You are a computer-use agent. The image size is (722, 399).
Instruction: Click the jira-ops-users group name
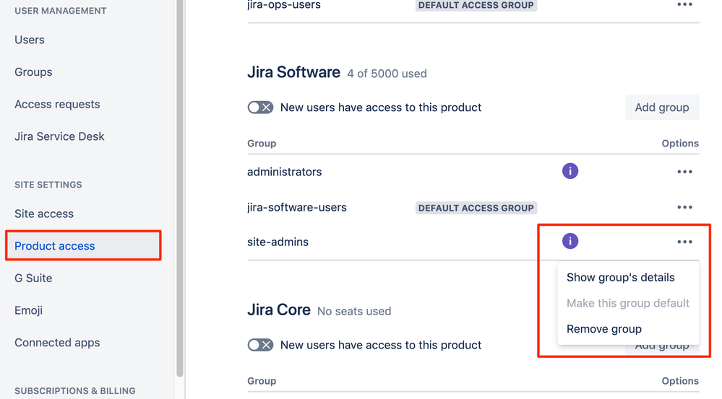tap(283, 5)
